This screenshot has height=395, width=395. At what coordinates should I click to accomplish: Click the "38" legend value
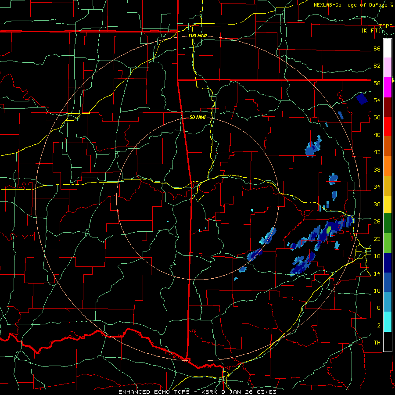(x=377, y=169)
